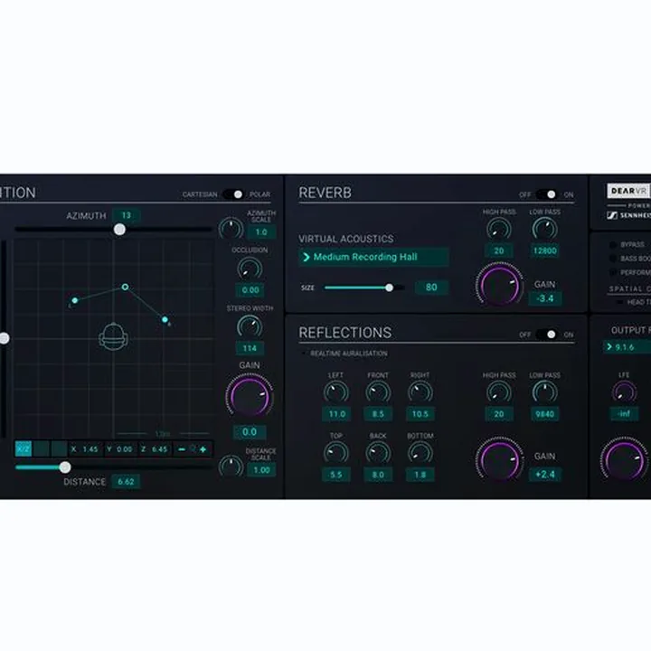Click the Stereo Width value 114

(x=250, y=348)
